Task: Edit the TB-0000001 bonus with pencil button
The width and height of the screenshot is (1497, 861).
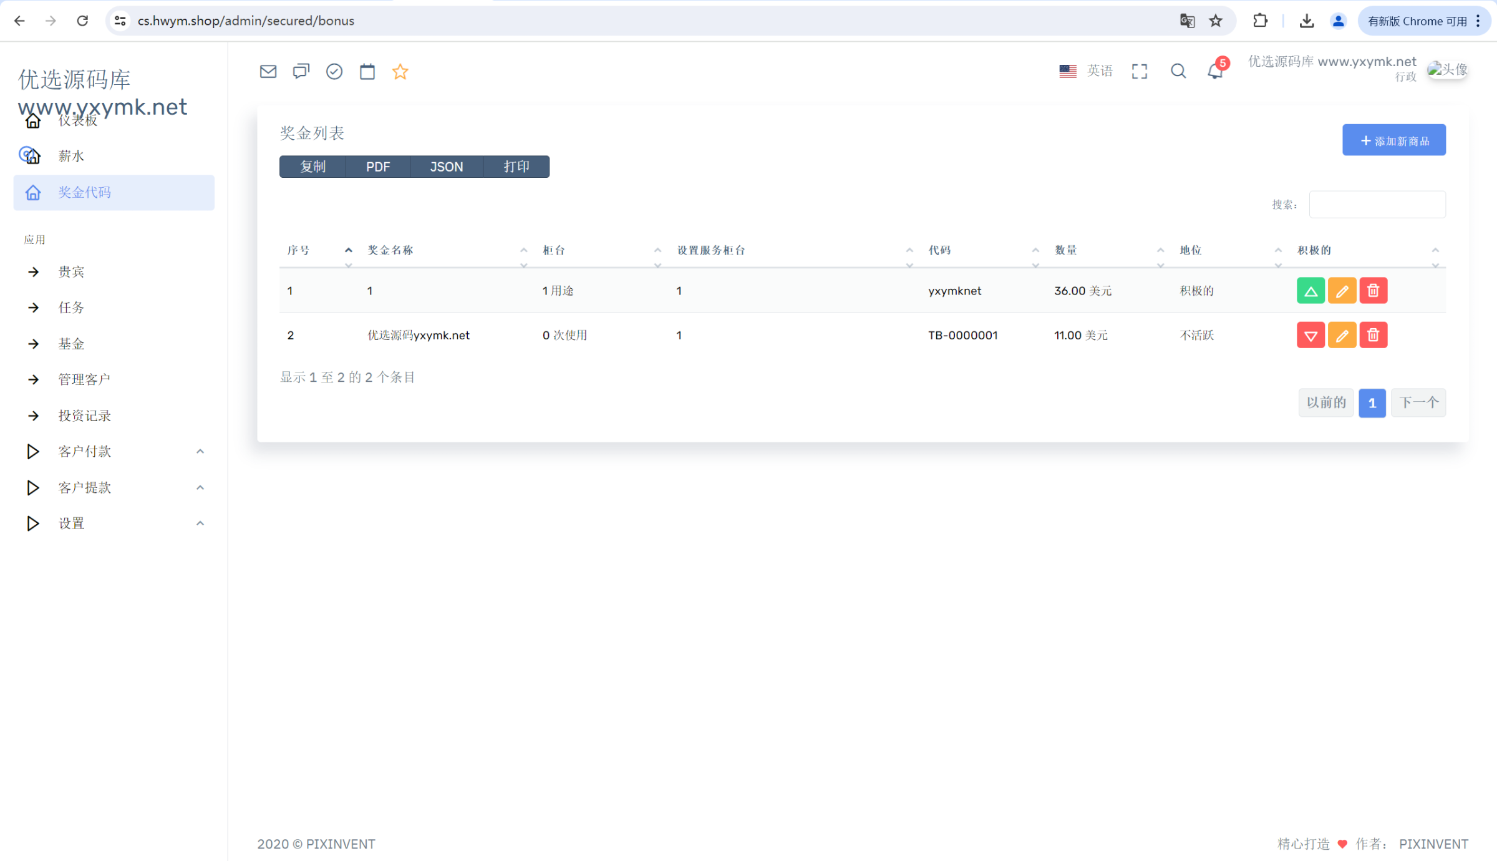Action: [1342, 336]
